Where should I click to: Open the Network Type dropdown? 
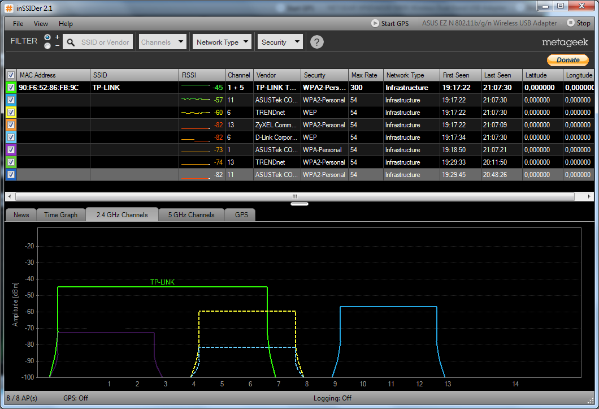tap(222, 42)
